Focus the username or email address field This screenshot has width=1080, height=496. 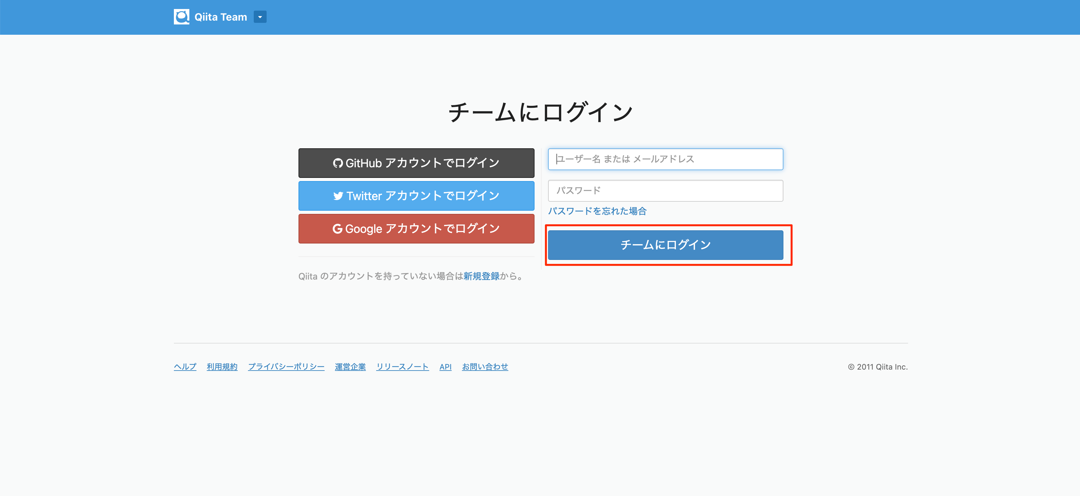665,159
